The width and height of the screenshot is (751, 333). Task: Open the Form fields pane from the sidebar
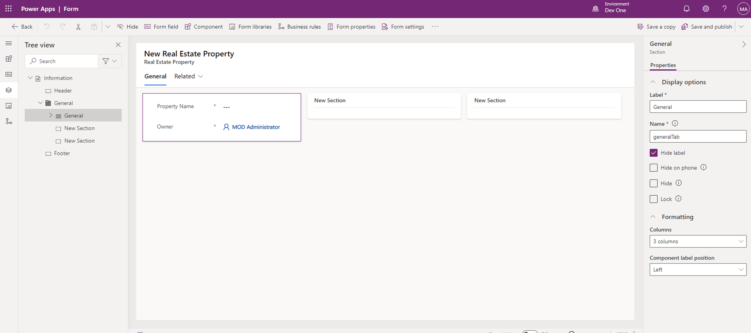coord(9,74)
